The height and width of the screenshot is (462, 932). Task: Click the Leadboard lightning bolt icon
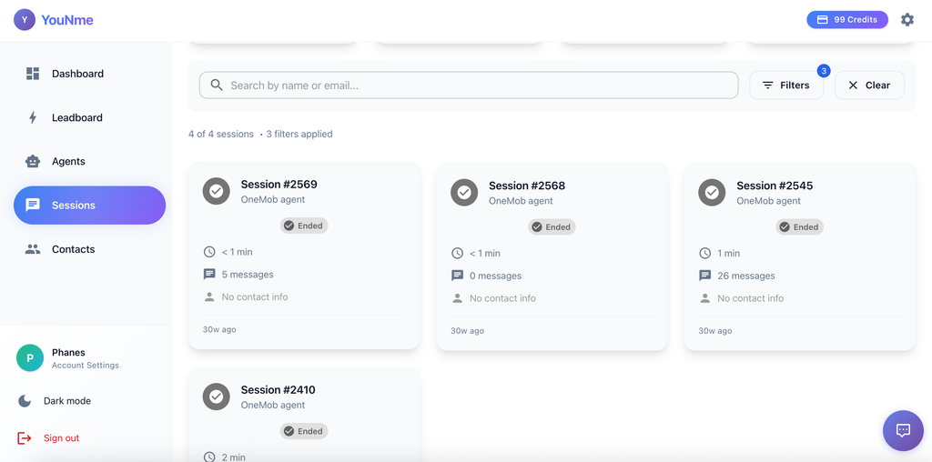pos(33,117)
